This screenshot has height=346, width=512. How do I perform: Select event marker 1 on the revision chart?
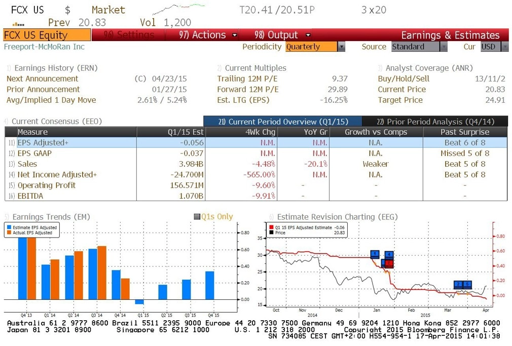375,254
